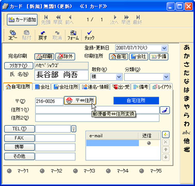Viewport: 195px width, 186px height.
Task: Click the カード追加 (add card) button
Action: pos(22,20)
